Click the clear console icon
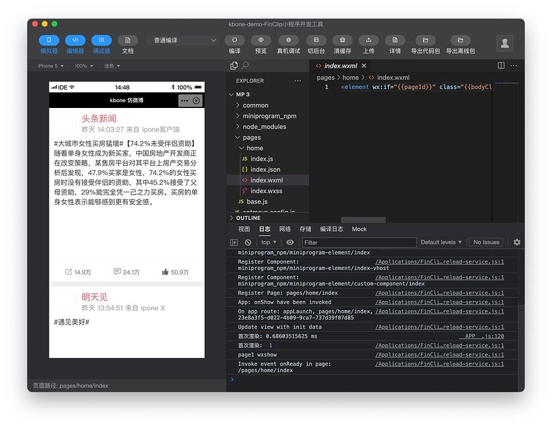This screenshot has width=552, height=428. click(x=248, y=242)
